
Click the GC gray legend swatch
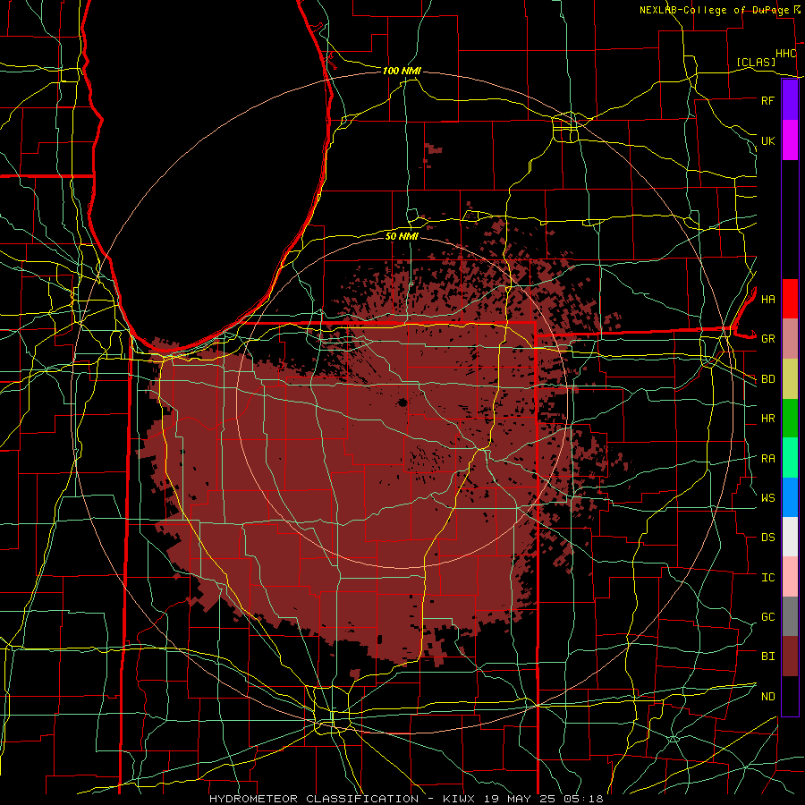pyautogui.click(x=790, y=616)
